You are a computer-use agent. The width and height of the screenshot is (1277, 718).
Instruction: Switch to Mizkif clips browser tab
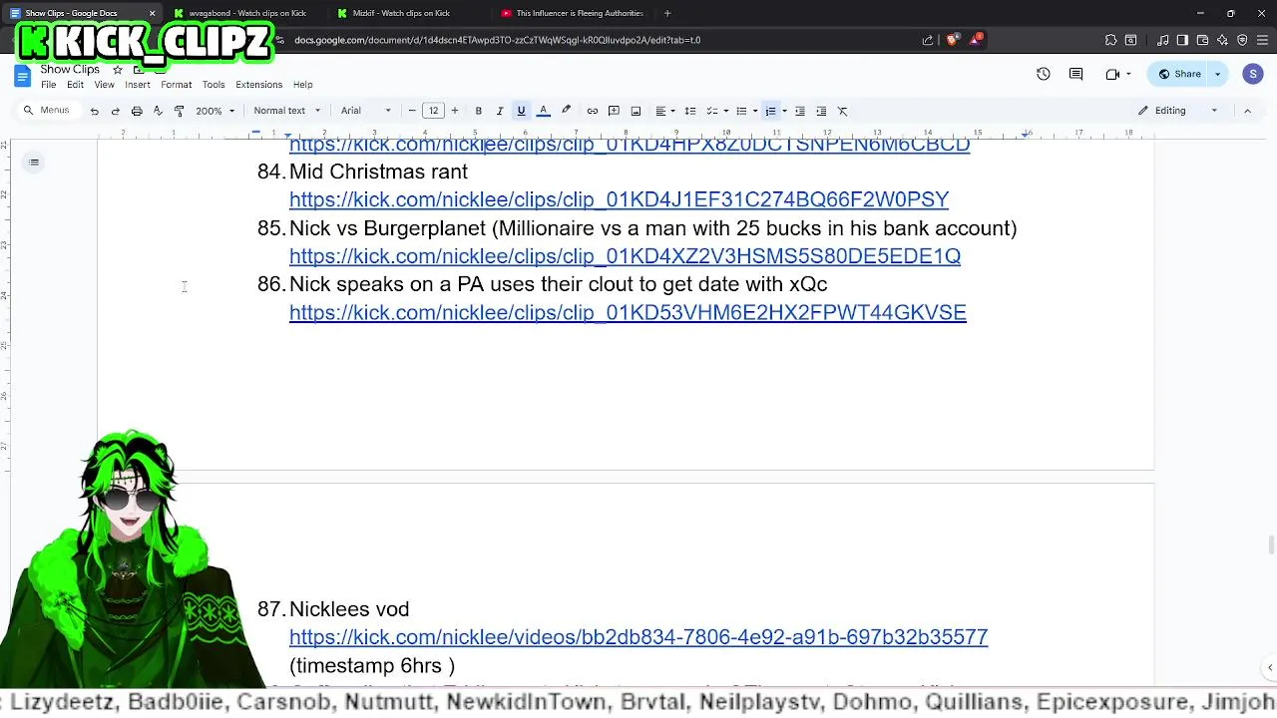[401, 13]
